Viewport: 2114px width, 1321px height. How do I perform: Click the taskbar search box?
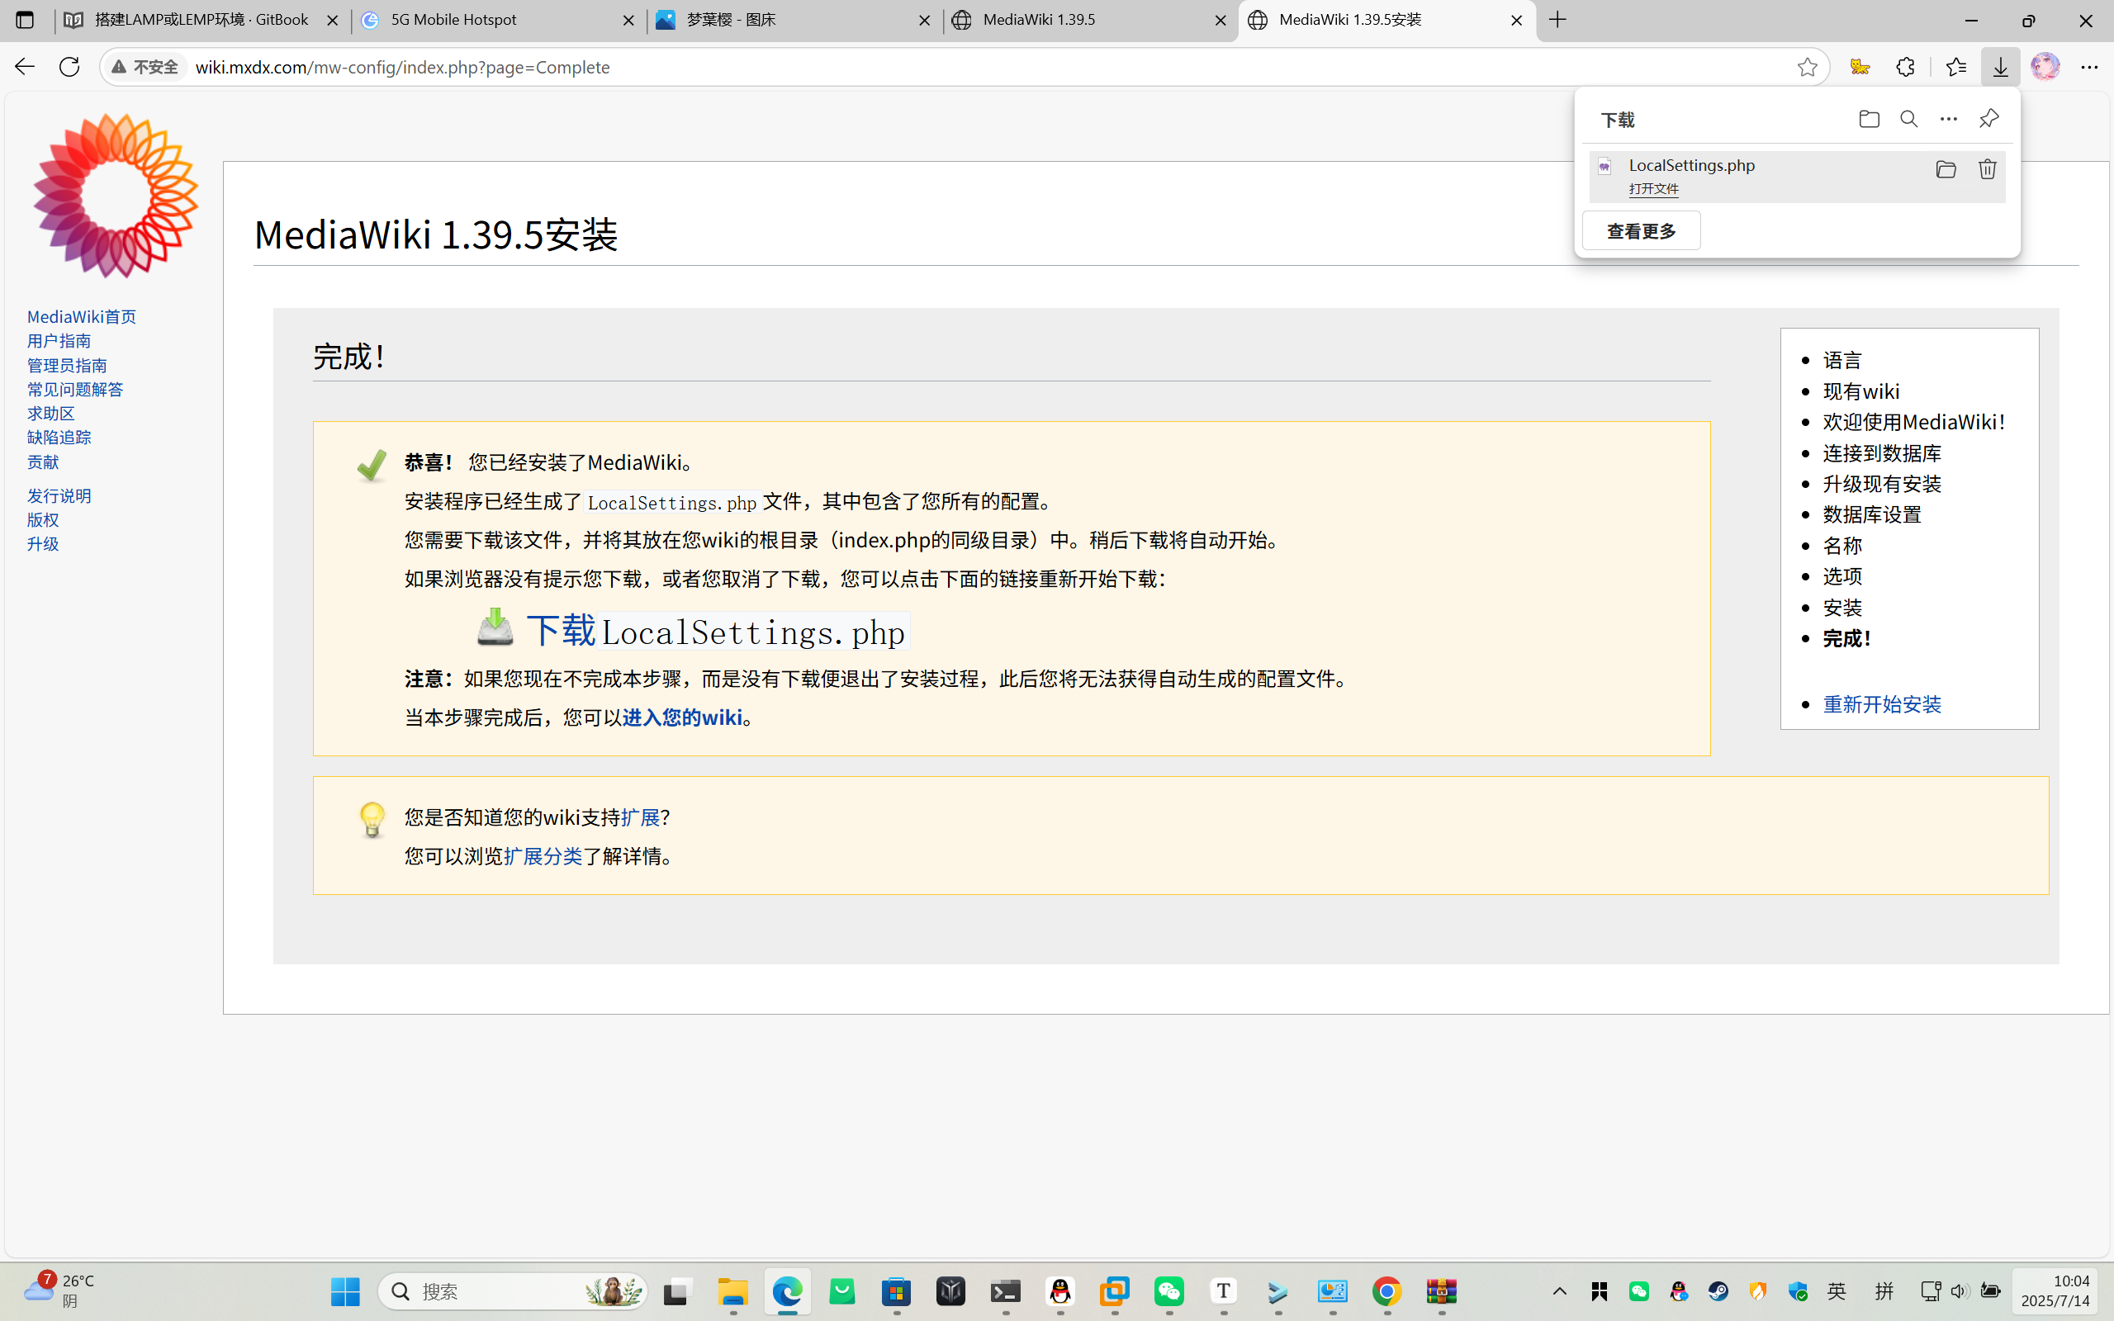point(513,1291)
